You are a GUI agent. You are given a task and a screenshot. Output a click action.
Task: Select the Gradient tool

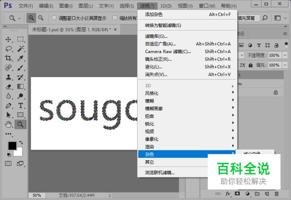tap(20, 86)
